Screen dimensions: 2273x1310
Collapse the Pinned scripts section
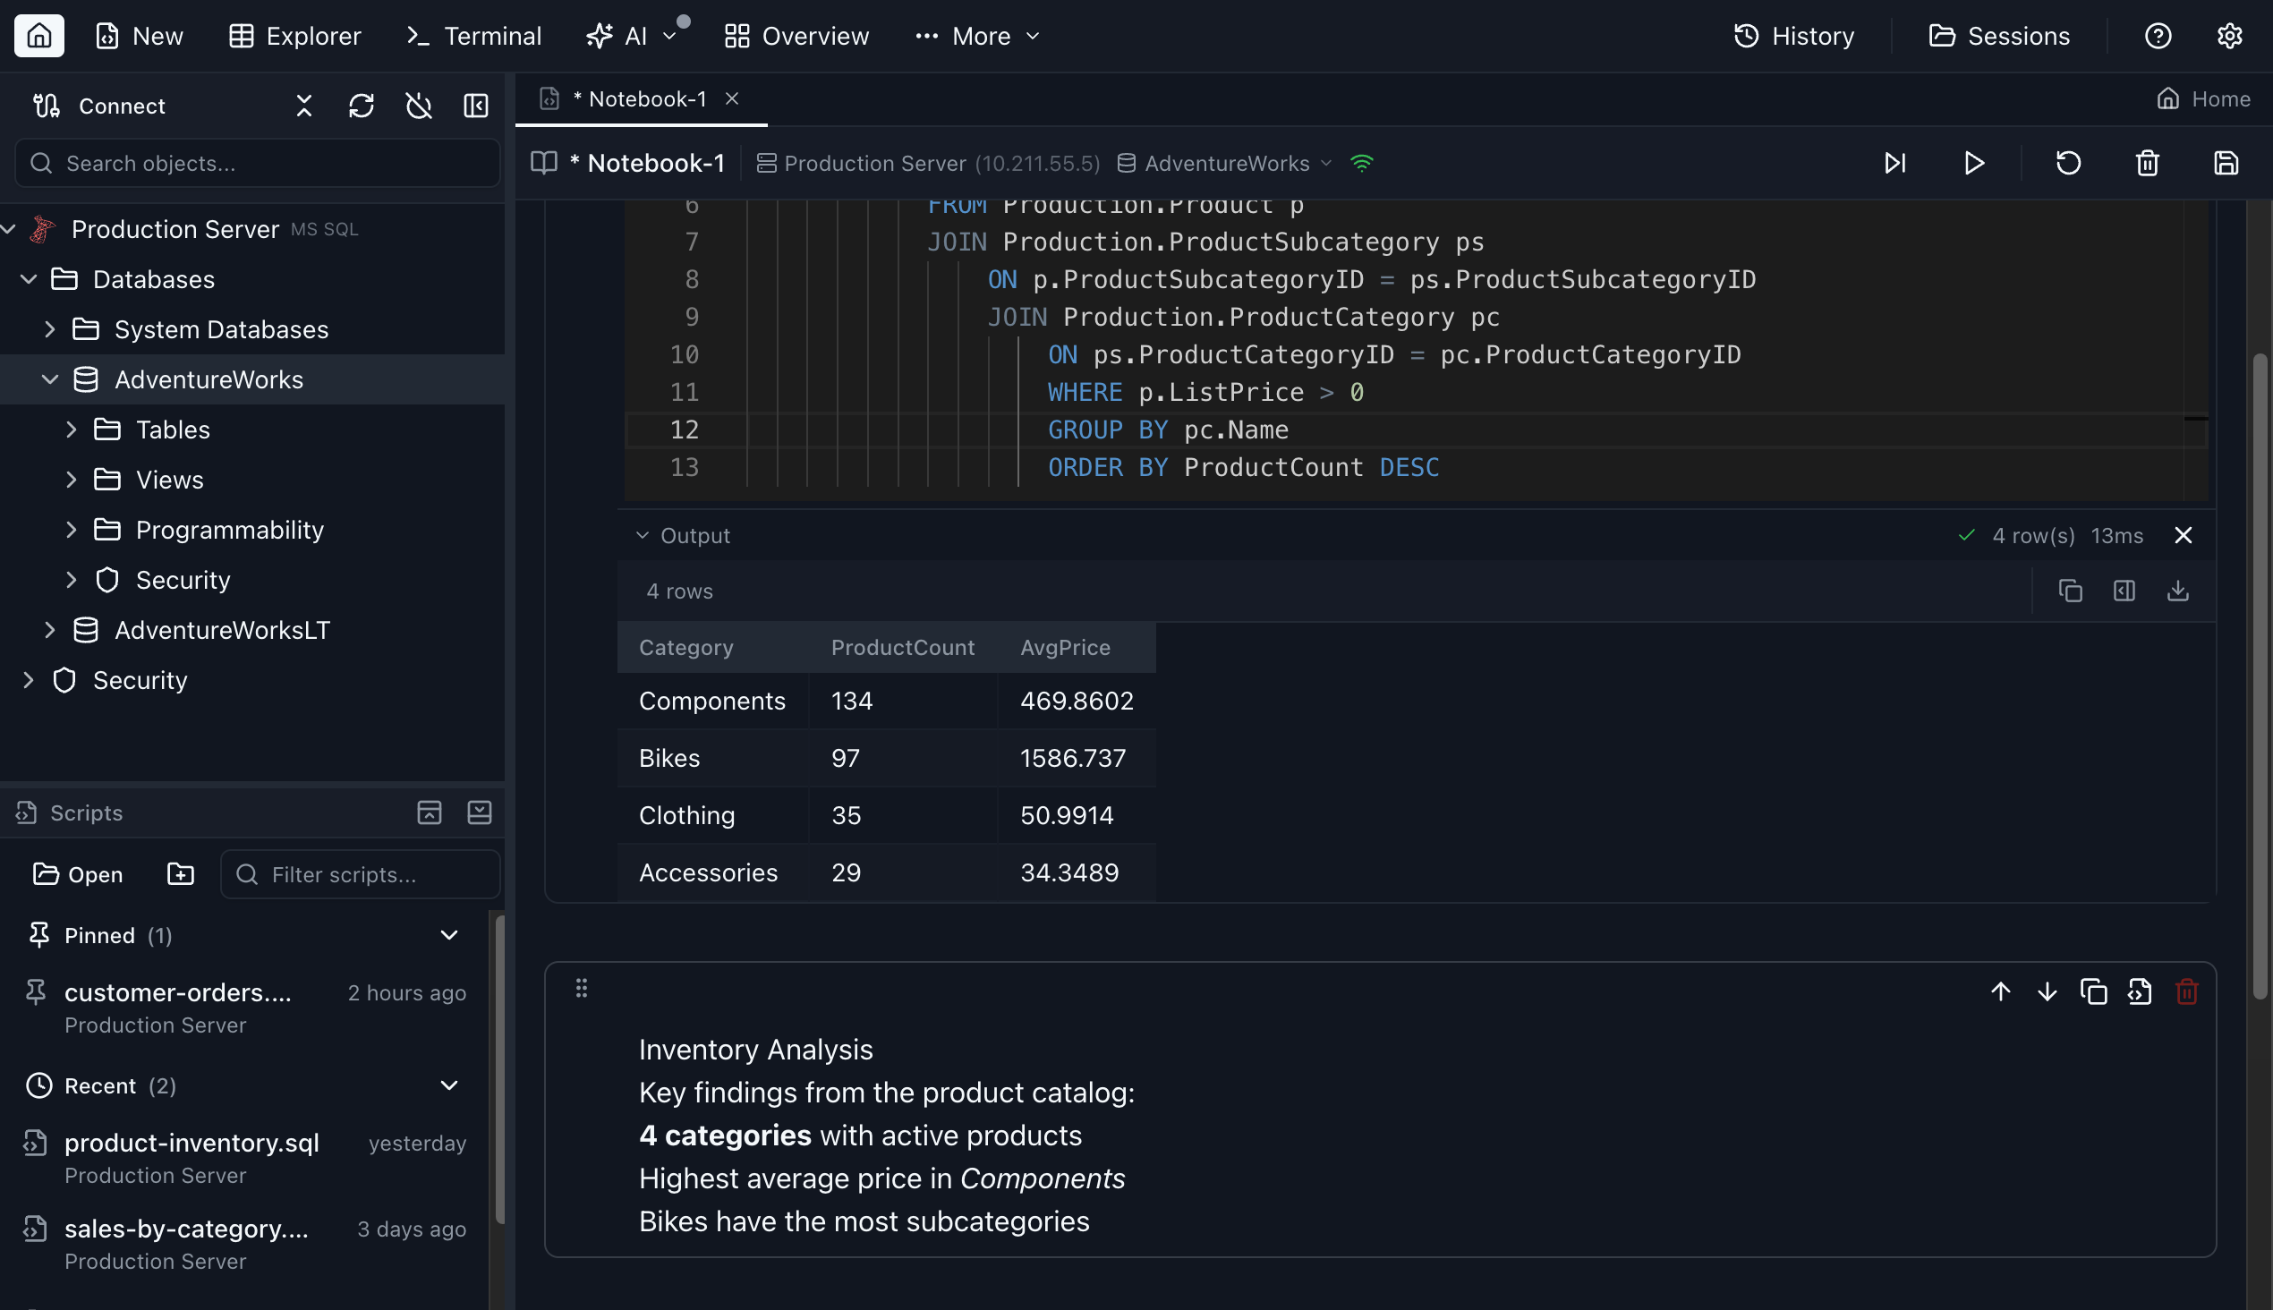(x=449, y=935)
